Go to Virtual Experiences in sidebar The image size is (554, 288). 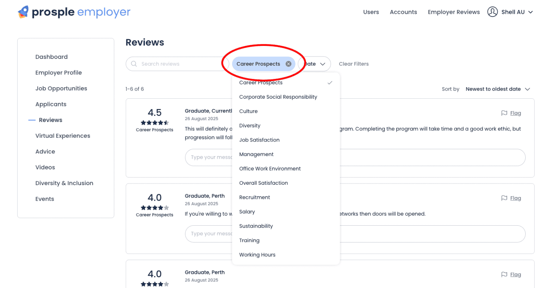click(63, 136)
